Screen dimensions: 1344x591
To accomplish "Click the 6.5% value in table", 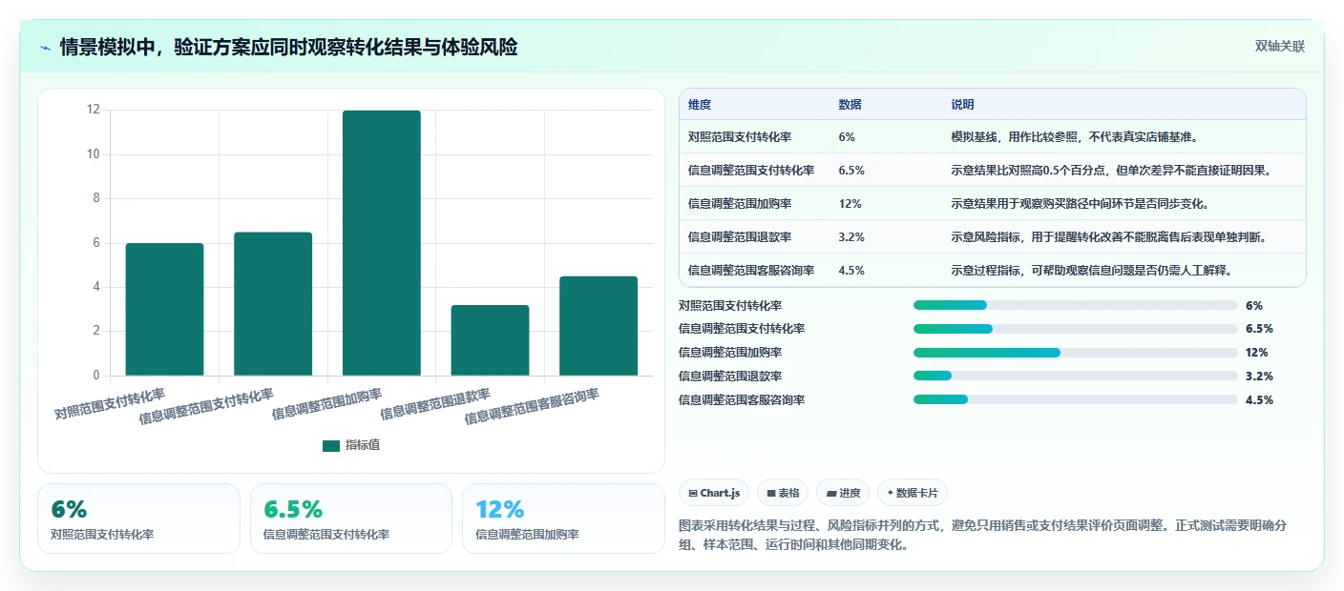I will point(851,170).
